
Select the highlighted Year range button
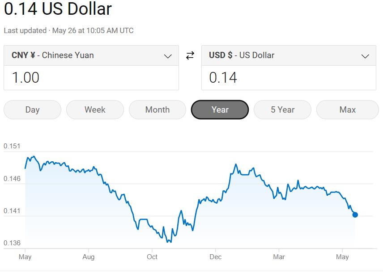coord(220,109)
